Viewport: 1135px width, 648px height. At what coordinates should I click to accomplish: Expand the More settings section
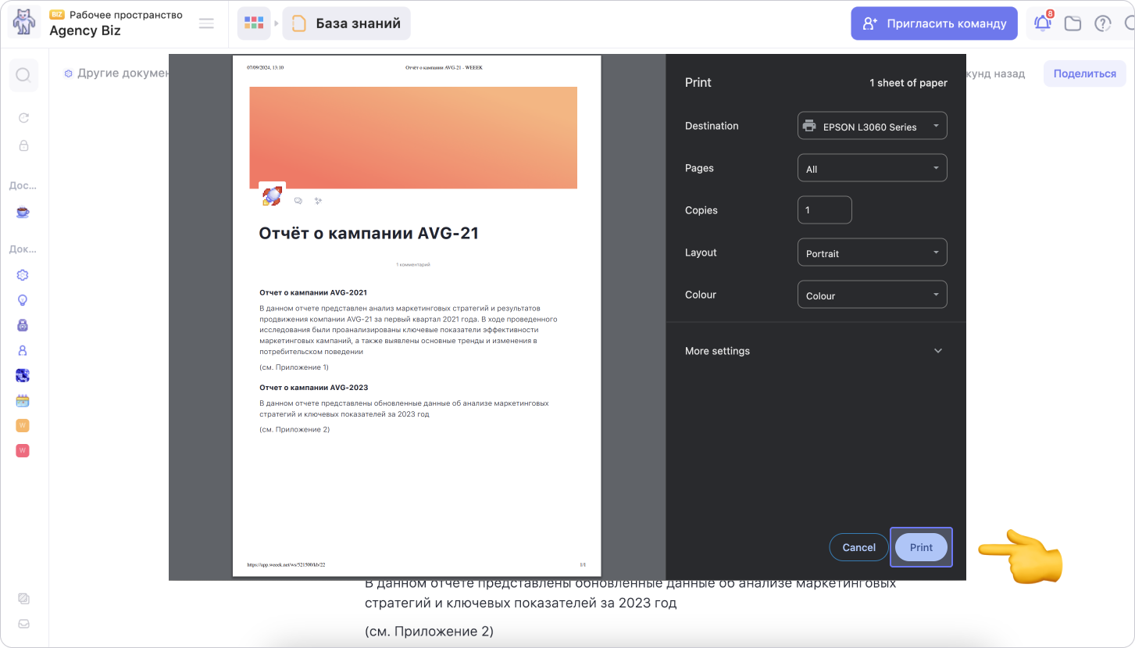(x=815, y=351)
